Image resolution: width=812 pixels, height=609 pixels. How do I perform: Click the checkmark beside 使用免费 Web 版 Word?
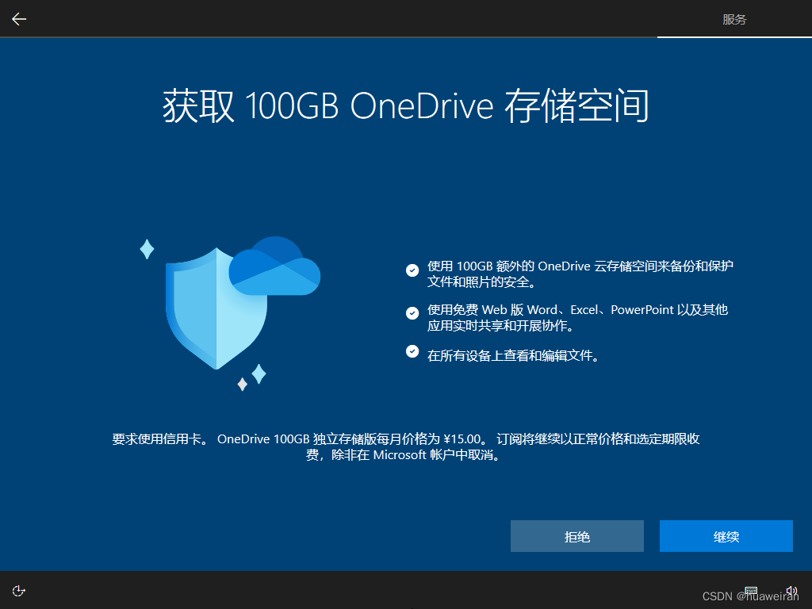(x=412, y=312)
